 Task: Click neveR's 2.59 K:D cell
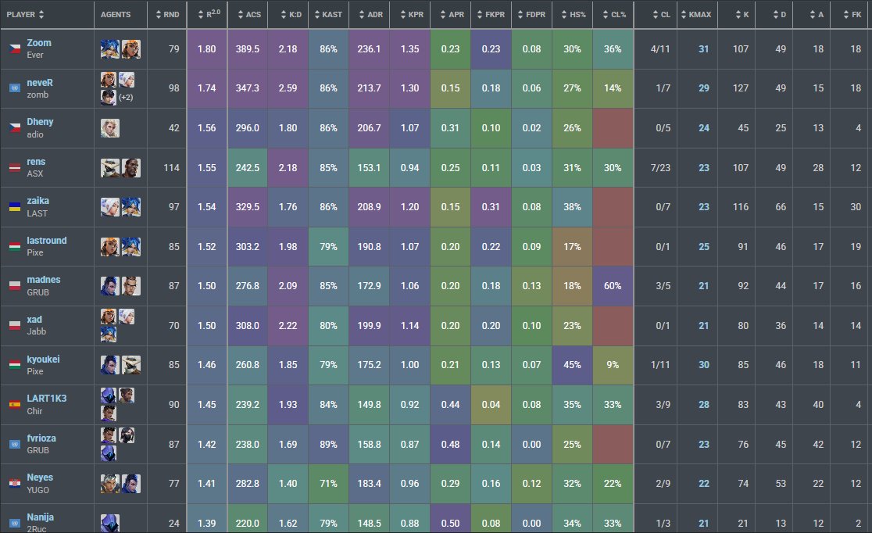pos(288,88)
